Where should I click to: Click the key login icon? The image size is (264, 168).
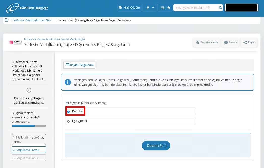(x=148, y=8)
